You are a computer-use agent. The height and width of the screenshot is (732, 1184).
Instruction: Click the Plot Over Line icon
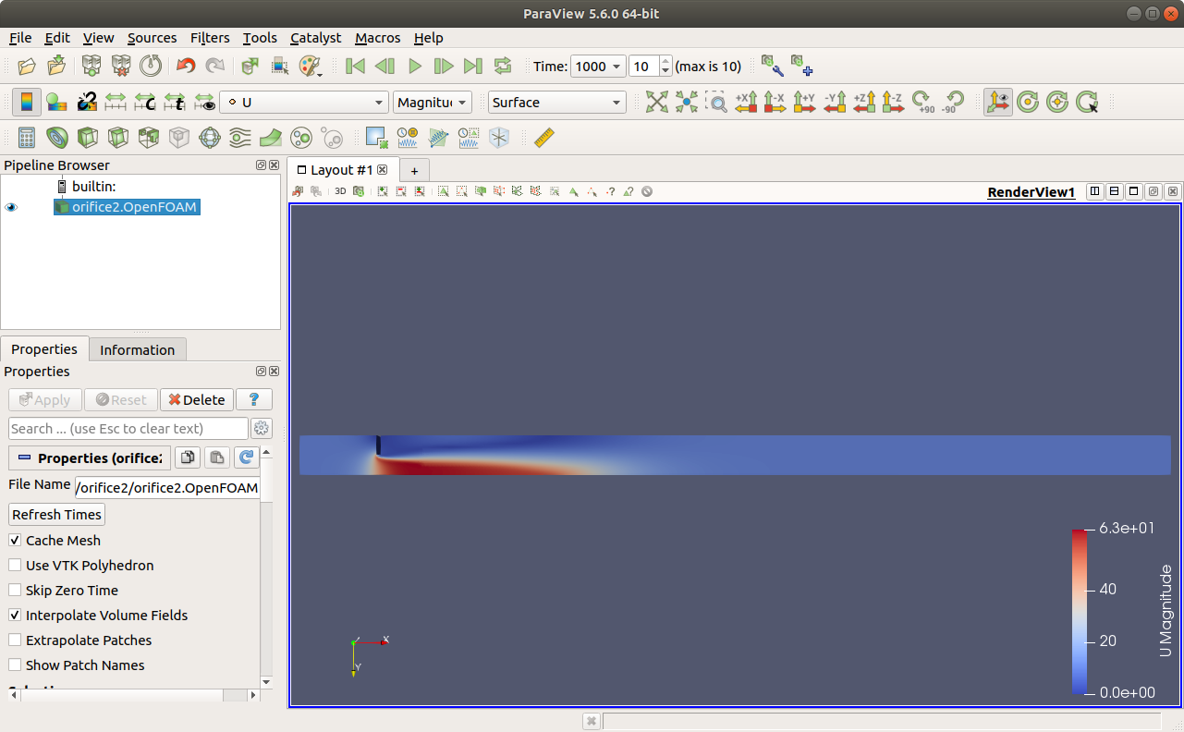[x=438, y=138]
